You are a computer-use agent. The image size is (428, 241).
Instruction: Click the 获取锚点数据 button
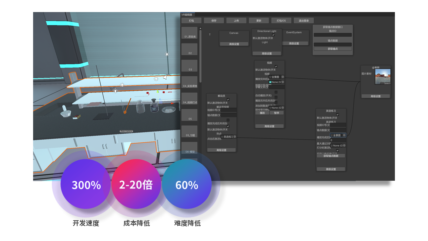331,156
